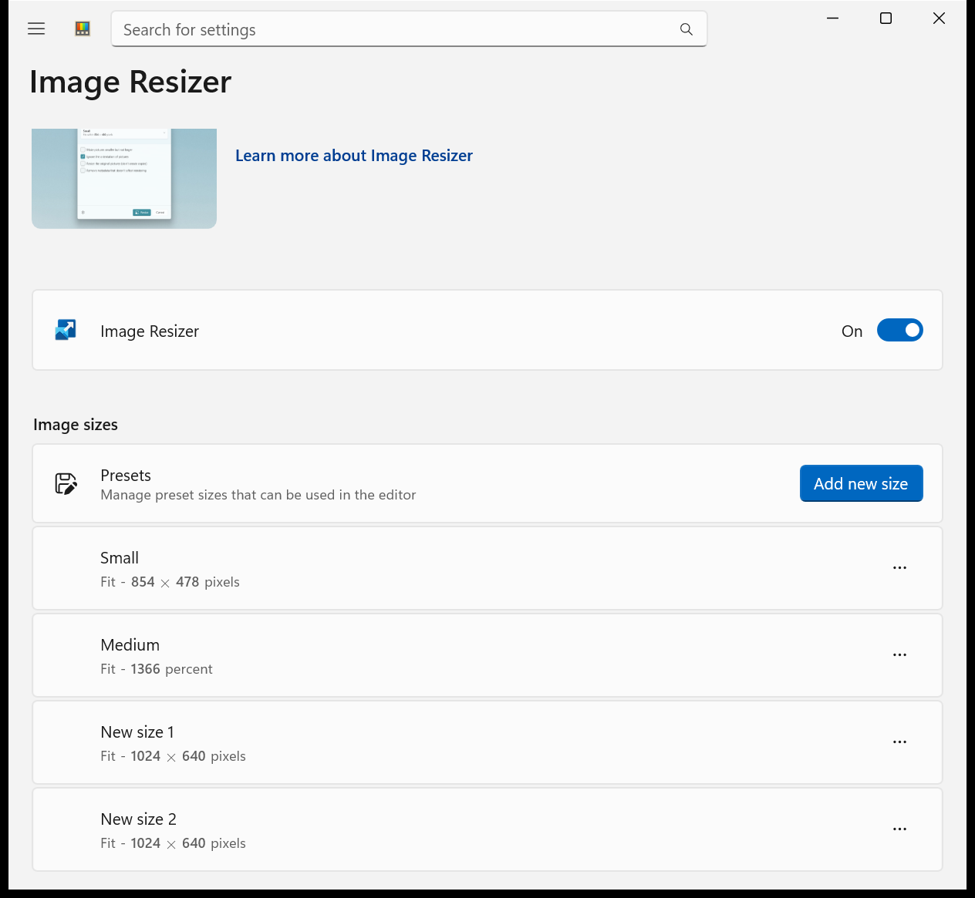
Task: Close the settings window
Action: pyautogui.click(x=939, y=18)
